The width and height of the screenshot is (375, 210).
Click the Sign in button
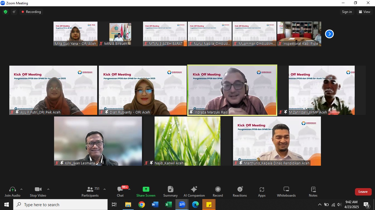click(x=347, y=12)
